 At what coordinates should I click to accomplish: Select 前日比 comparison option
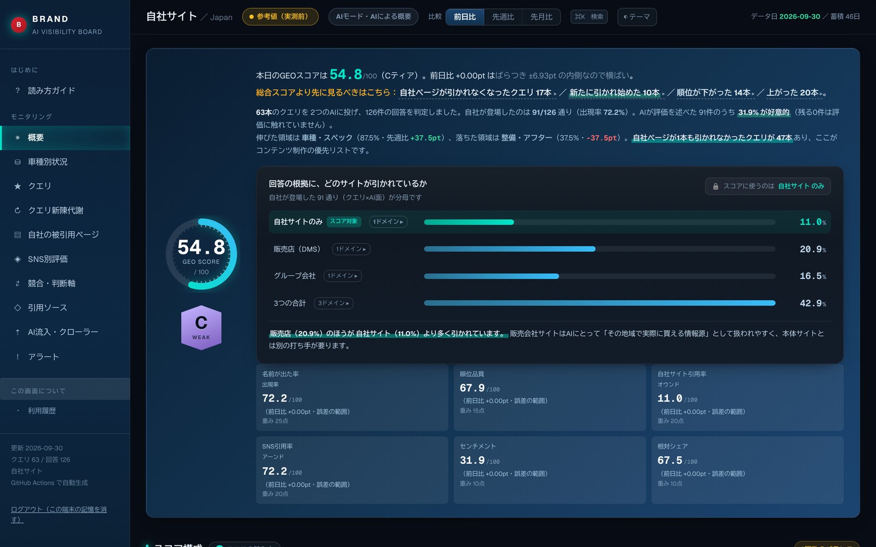click(464, 17)
